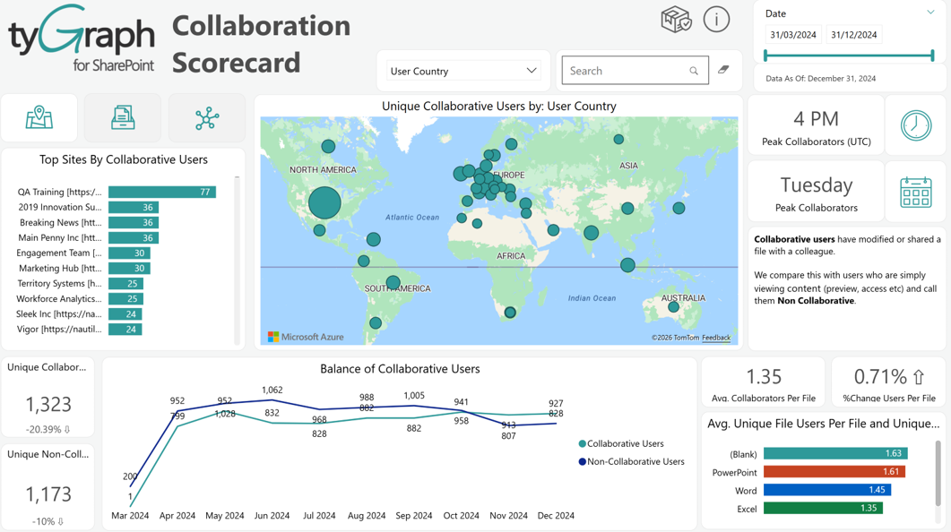Click the eraser clear-selections icon
The image size is (951, 532).
tap(723, 70)
